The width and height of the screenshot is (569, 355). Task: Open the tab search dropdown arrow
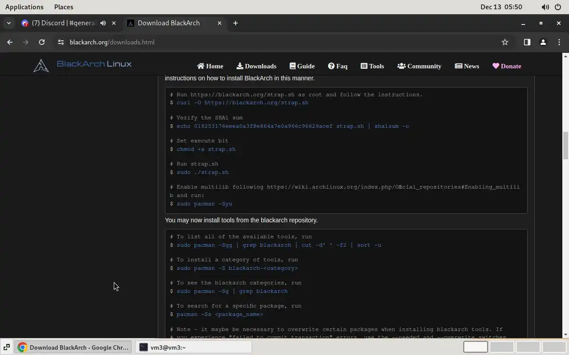coord(9,23)
